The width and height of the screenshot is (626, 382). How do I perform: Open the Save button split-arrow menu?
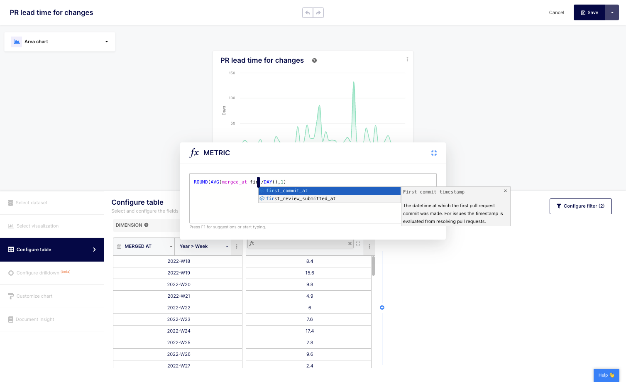[x=612, y=12]
